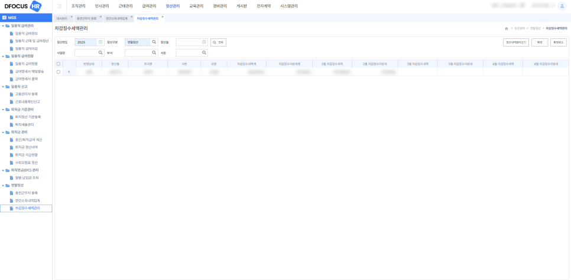Click the 연말정산 breadcrumb link

tap(536, 28)
